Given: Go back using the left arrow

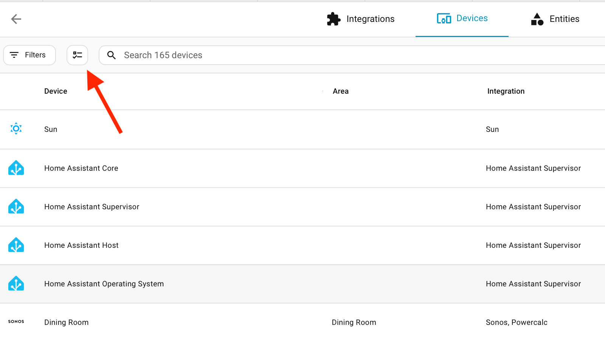Looking at the screenshot, I should click(16, 19).
